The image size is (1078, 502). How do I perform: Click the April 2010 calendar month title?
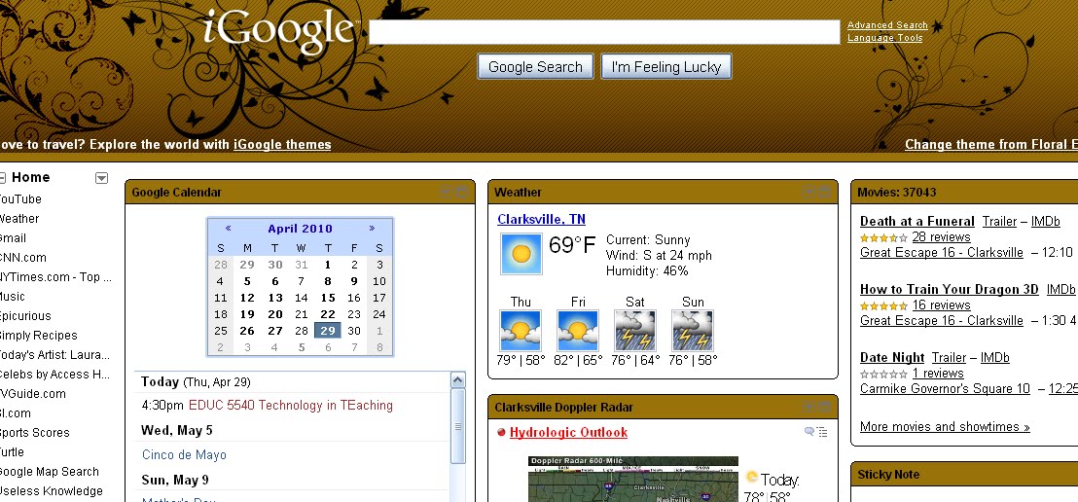301,229
